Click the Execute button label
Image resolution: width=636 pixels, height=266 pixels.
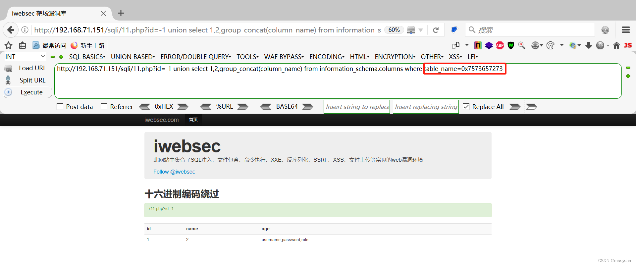point(32,92)
